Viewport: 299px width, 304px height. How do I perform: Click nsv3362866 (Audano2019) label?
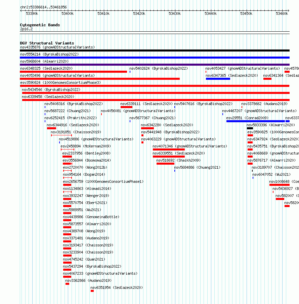point(88,281)
